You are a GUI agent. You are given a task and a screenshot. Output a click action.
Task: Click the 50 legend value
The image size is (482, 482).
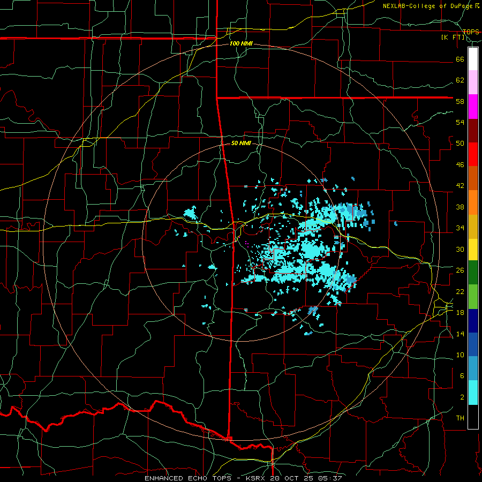click(x=460, y=144)
